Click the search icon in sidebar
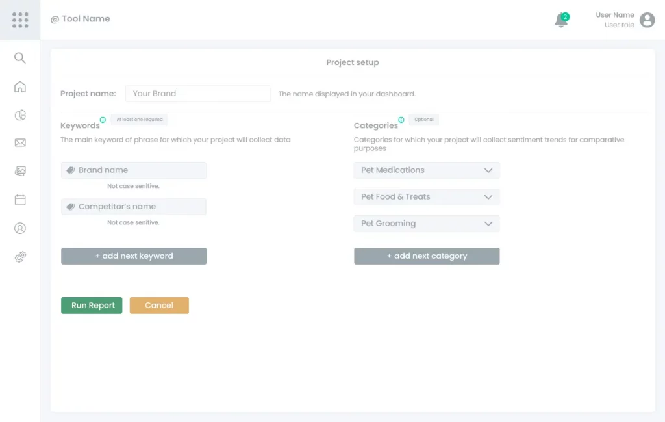The image size is (665, 422). tap(20, 58)
